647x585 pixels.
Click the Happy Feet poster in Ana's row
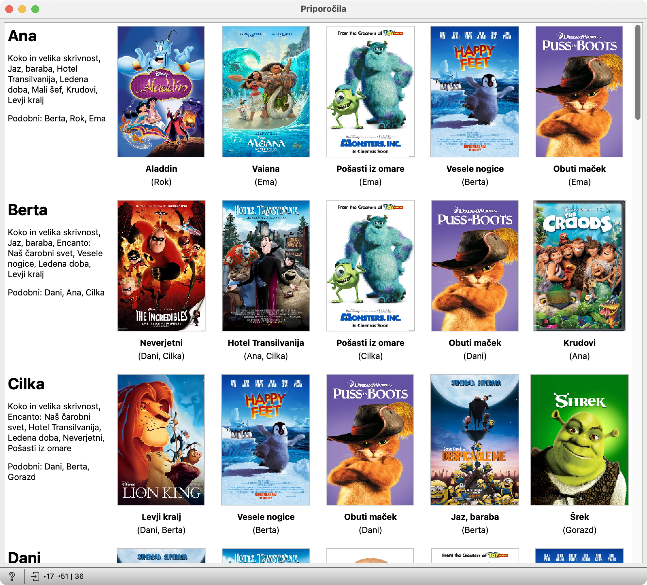coord(474,92)
